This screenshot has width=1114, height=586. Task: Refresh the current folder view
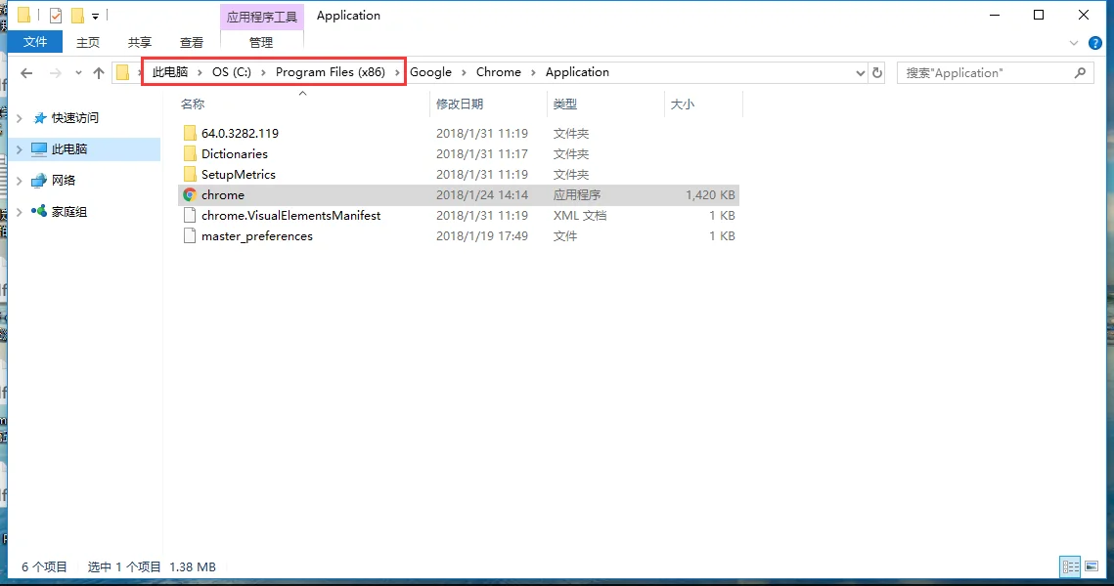point(876,72)
